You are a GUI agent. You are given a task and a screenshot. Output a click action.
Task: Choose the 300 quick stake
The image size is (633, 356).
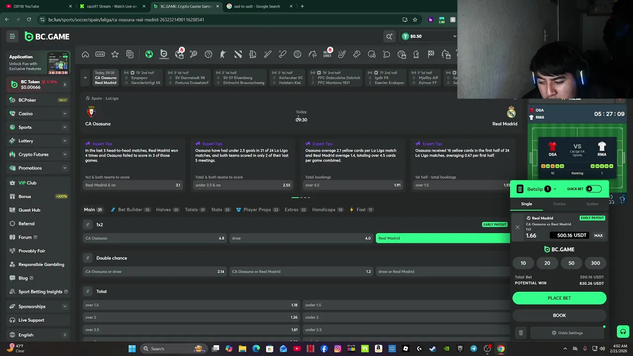click(x=595, y=263)
